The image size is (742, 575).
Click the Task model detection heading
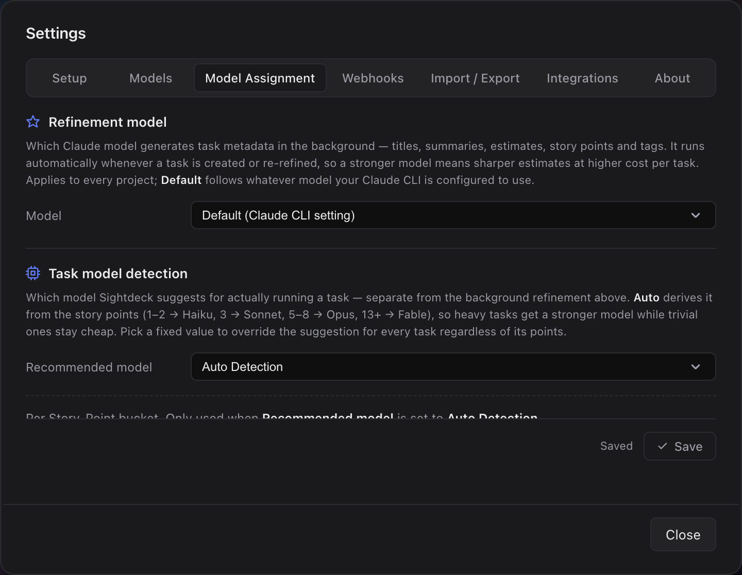coord(118,274)
